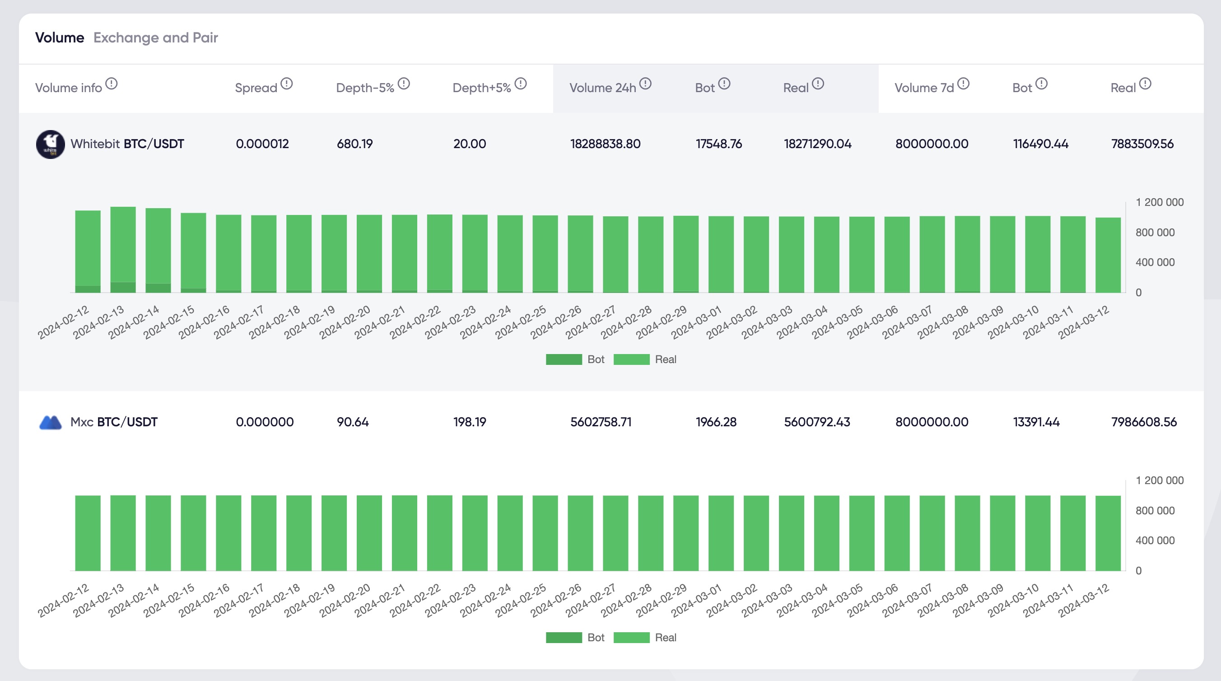Click the Whitebit exchange logo
This screenshot has height=681, width=1221.
(50, 144)
